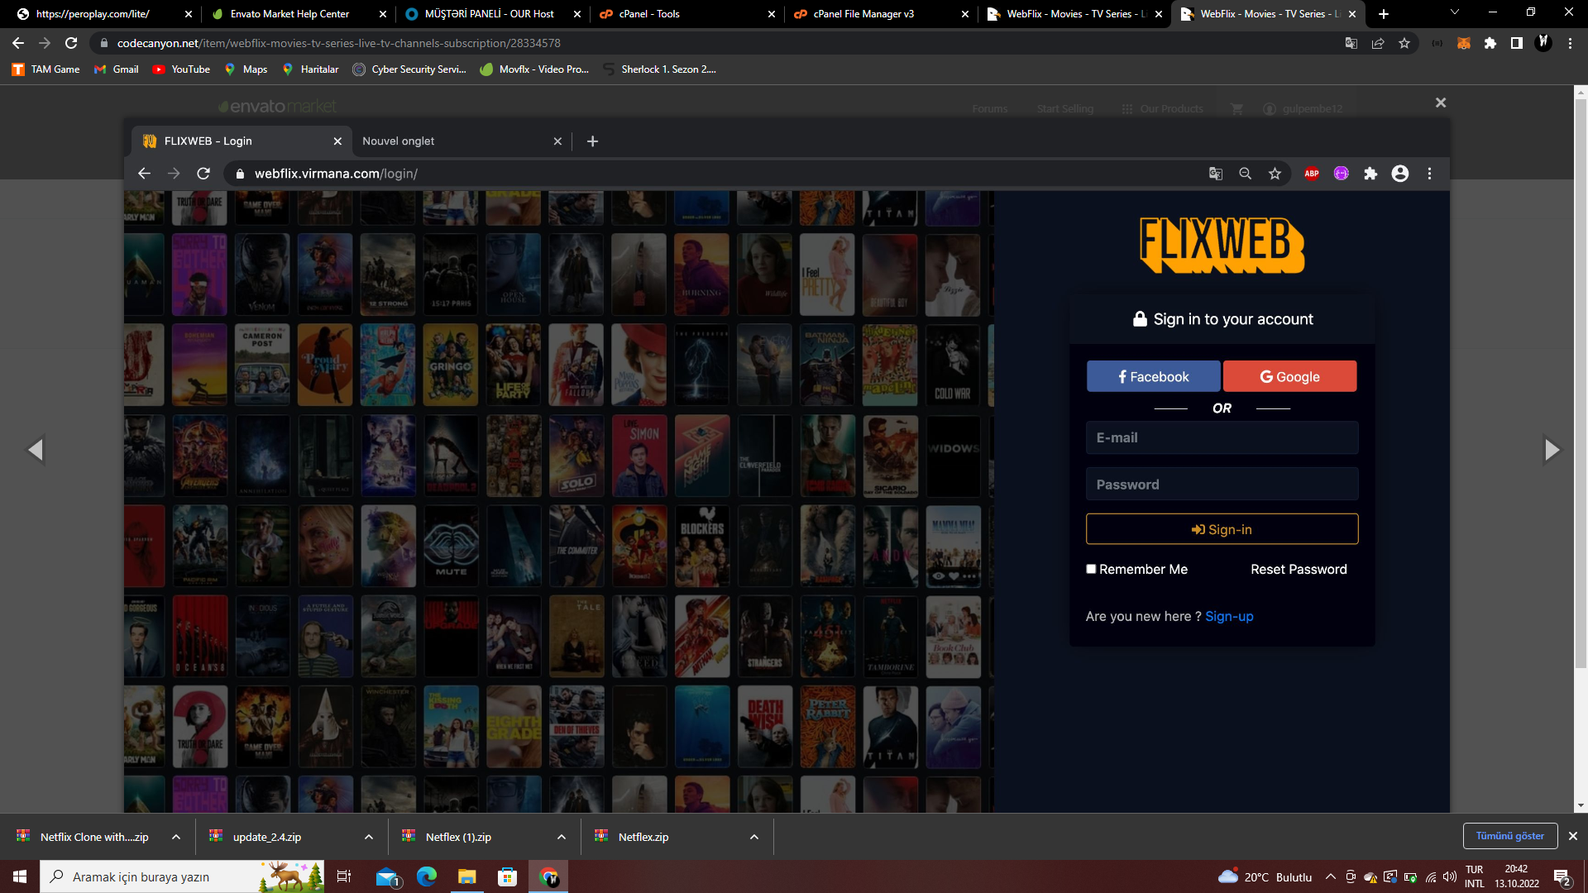Select the Nouvel onglet tab
Image resolution: width=1588 pixels, height=893 pixels.
click(x=461, y=141)
